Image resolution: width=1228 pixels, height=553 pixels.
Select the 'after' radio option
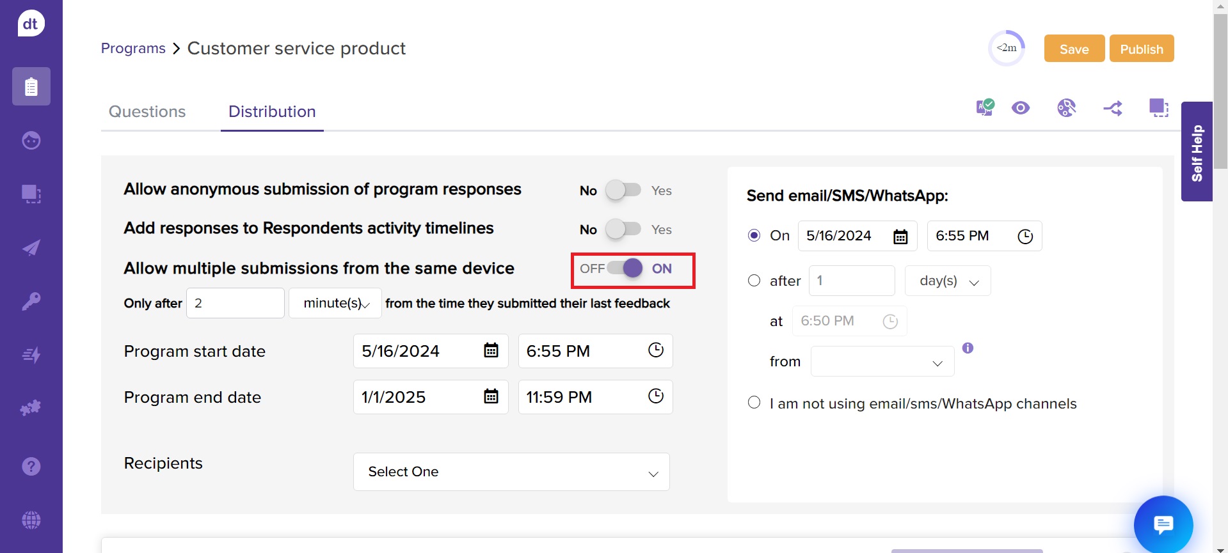coord(754,281)
